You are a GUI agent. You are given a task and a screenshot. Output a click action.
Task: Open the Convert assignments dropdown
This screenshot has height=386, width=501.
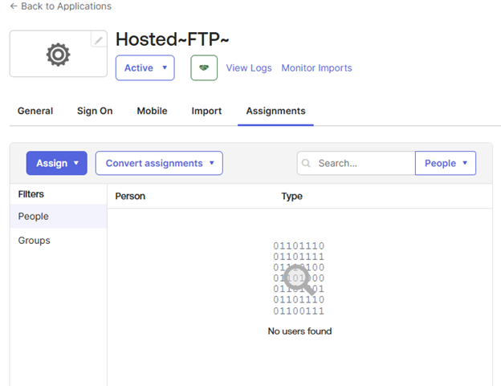(x=159, y=163)
